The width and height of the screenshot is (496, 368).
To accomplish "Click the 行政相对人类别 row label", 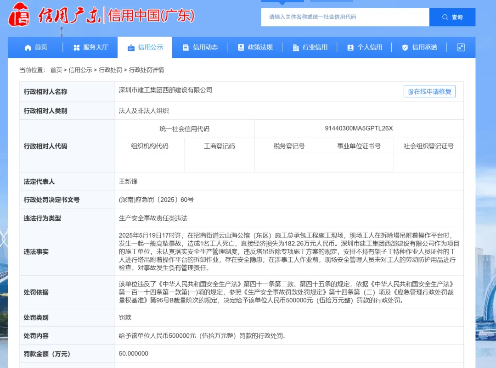I will pos(45,111).
